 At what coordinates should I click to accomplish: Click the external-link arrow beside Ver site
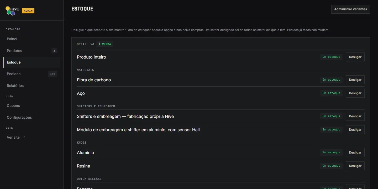click(24, 137)
